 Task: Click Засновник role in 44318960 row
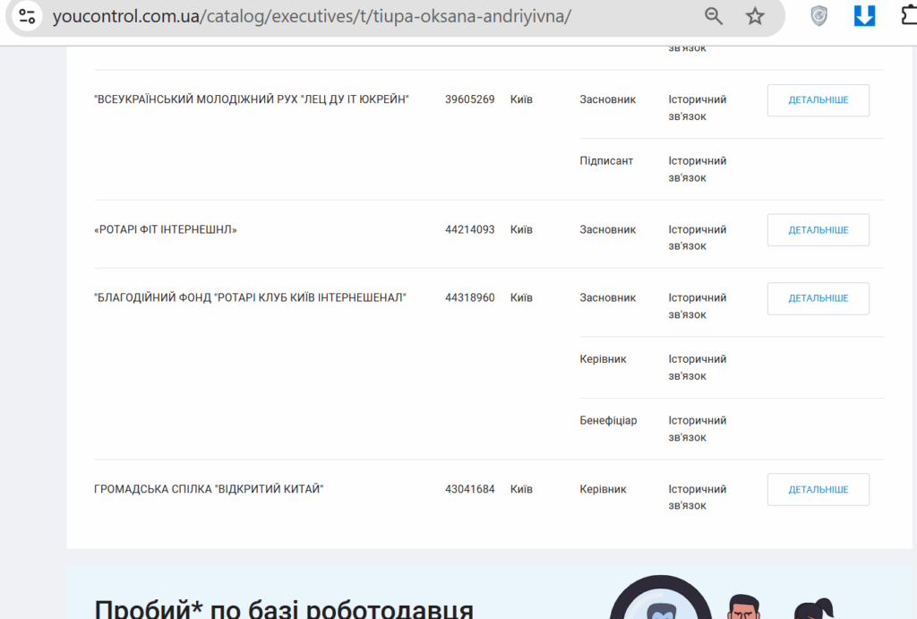[x=608, y=297]
